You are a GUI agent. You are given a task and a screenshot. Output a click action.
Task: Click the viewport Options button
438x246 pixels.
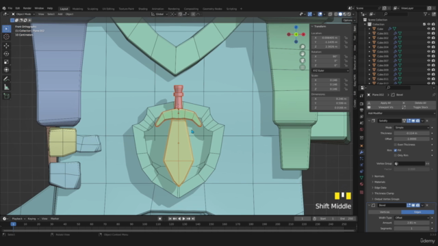click(349, 20)
